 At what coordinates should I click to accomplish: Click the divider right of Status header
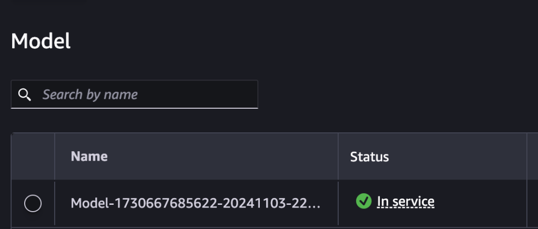coord(527,157)
